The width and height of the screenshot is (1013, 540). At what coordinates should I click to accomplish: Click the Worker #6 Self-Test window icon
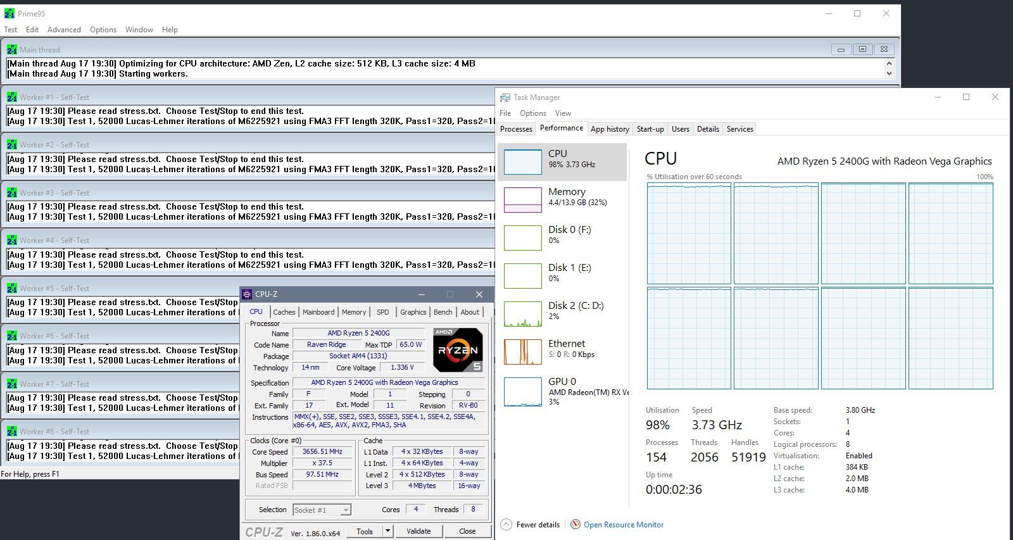[x=12, y=336]
